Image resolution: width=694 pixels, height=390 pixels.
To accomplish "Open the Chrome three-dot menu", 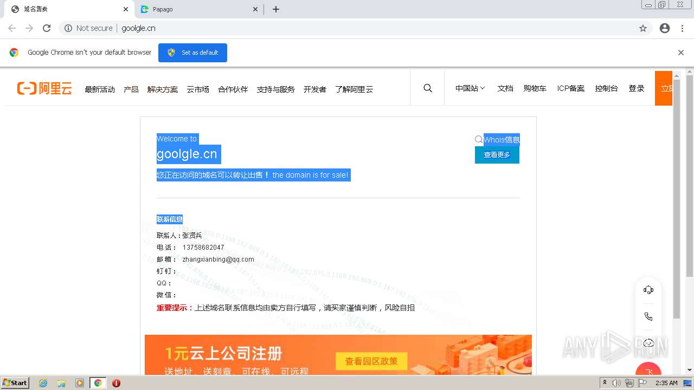I will point(682,28).
